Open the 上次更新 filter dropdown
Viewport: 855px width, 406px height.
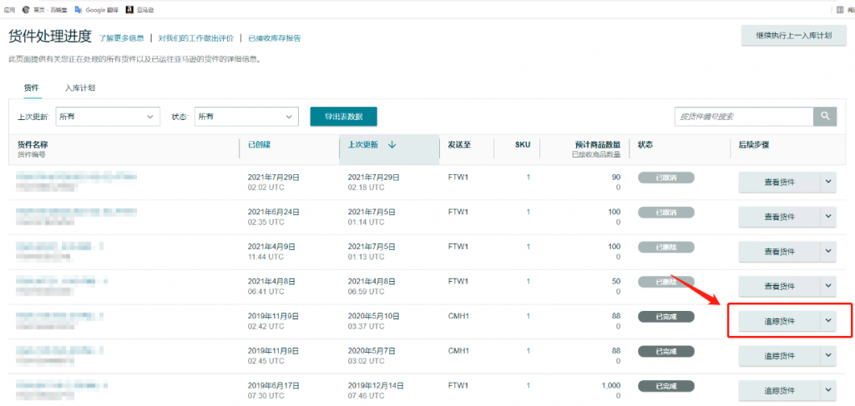[108, 117]
